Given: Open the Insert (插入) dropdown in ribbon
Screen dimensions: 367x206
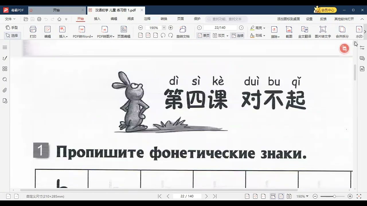Looking at the screenshot, I should click(x=63, y=32).
